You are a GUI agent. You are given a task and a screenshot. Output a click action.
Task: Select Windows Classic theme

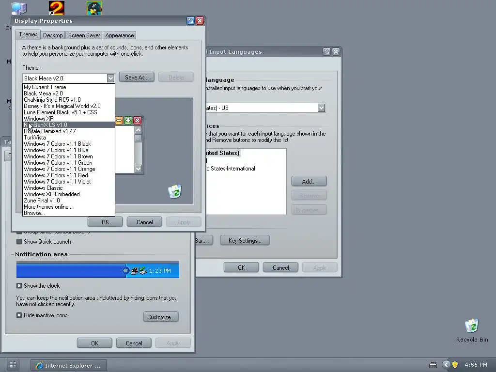[x=69, y=188]
